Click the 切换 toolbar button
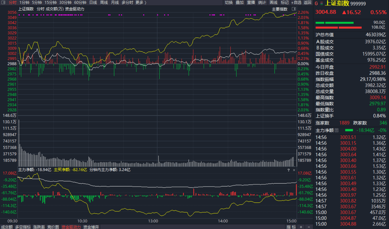The width and height of the screenshot is (389, 229). (x=229, y=3)
